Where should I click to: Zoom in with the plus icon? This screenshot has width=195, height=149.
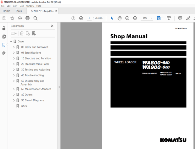135,18
